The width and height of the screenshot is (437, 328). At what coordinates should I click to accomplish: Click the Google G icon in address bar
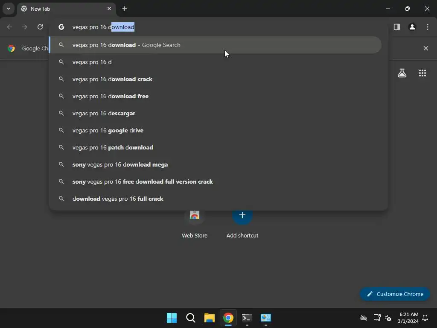click(61, 27)
